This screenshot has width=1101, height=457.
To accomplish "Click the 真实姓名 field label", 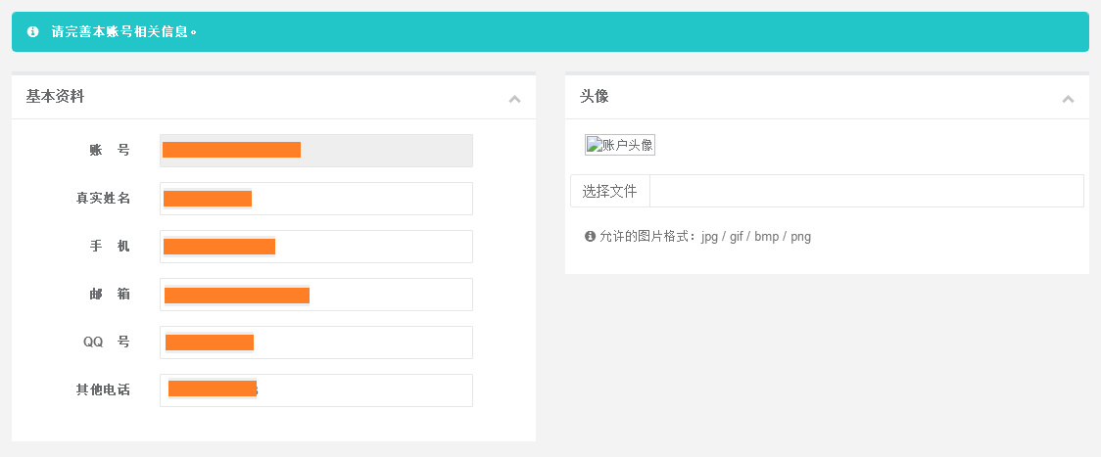I will pyautogui.click(x=103, y=199).
